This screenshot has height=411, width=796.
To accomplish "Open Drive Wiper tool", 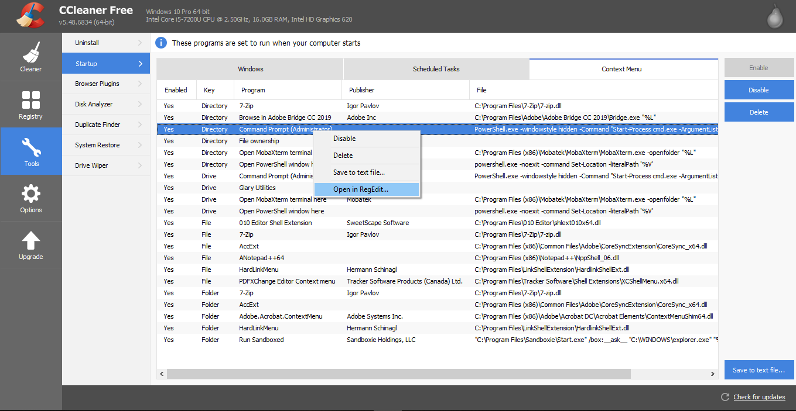I will [106, 165].
